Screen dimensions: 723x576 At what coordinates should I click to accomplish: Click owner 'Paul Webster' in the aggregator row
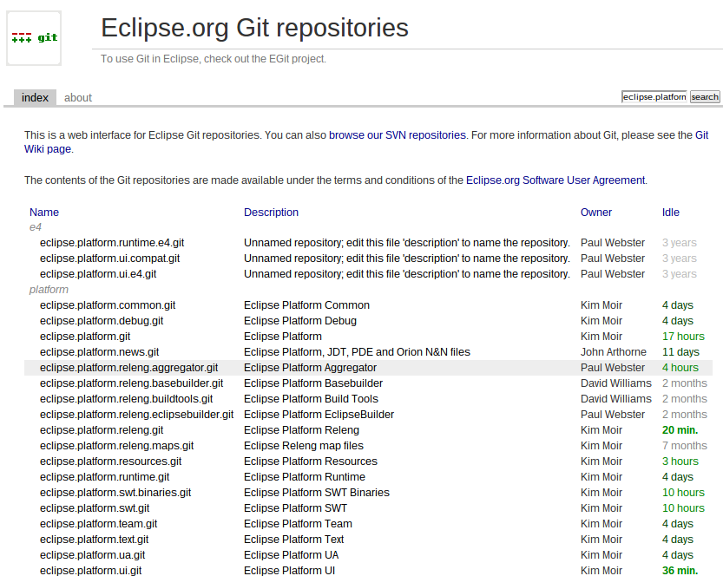[x=613, y=368]
